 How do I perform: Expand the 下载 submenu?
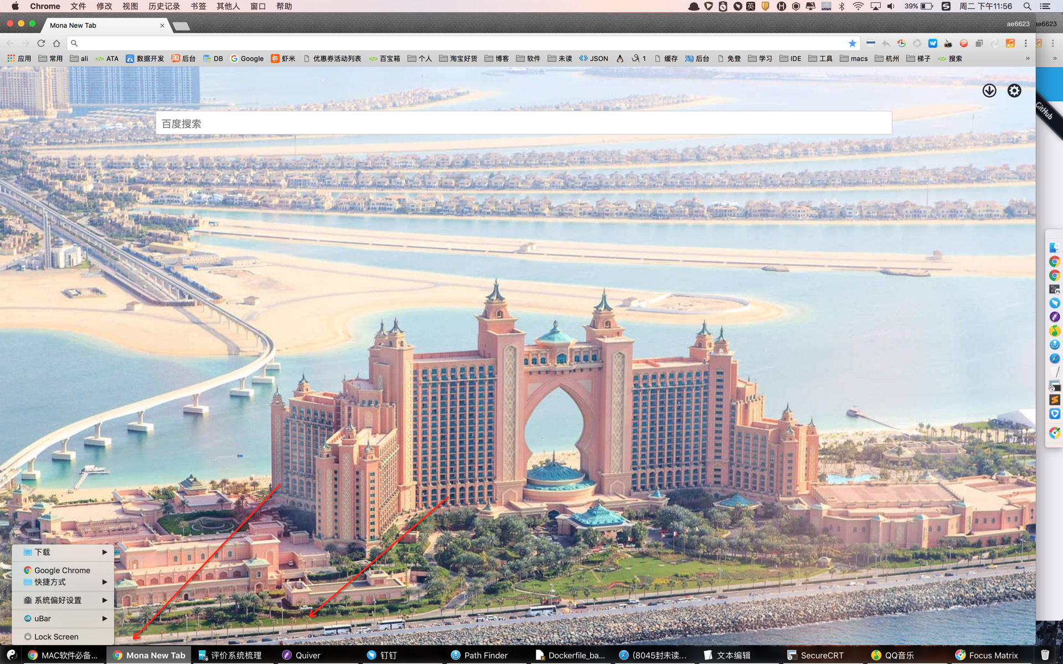63,552
